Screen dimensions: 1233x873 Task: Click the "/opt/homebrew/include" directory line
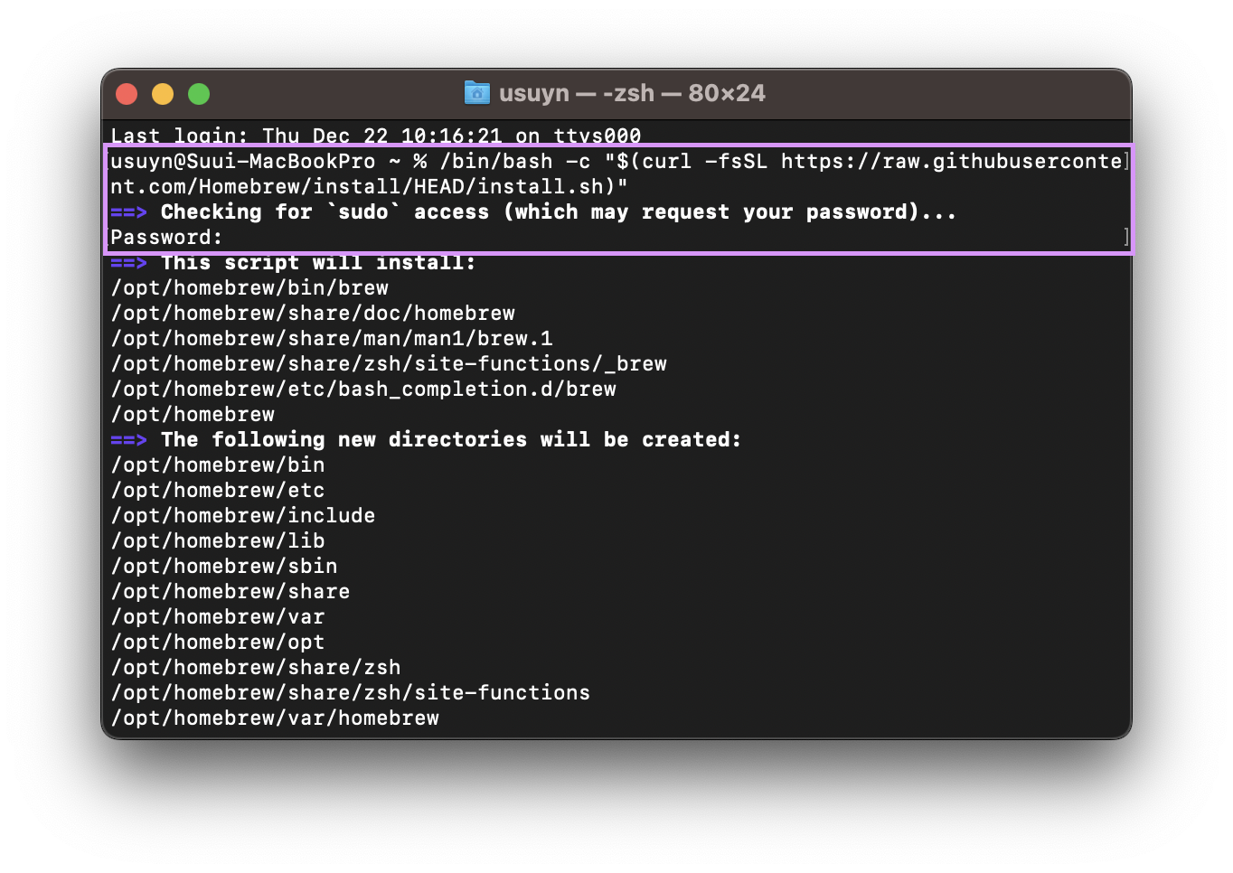tap(243, 516)
